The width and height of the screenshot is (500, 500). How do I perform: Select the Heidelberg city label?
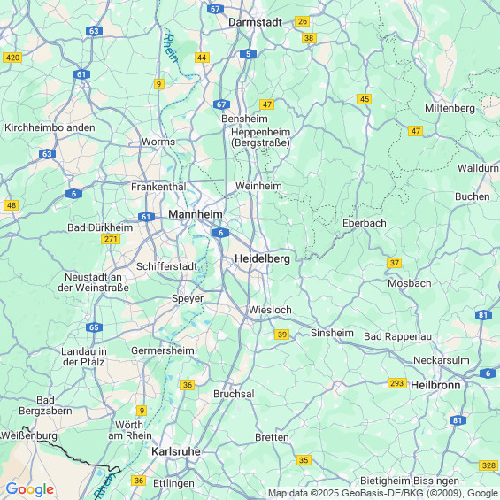point(263,258)
